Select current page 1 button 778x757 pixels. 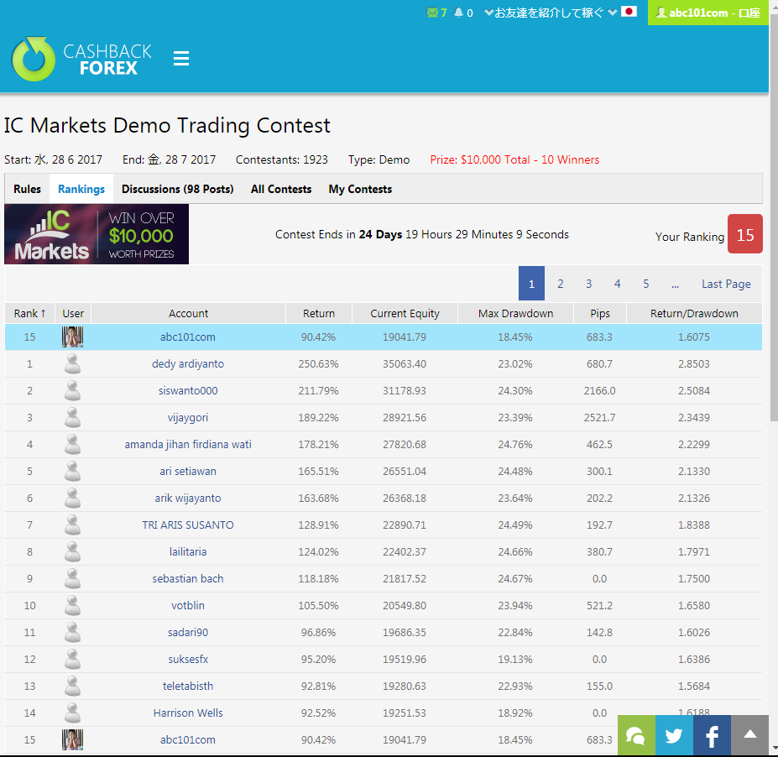pos(531,284)
